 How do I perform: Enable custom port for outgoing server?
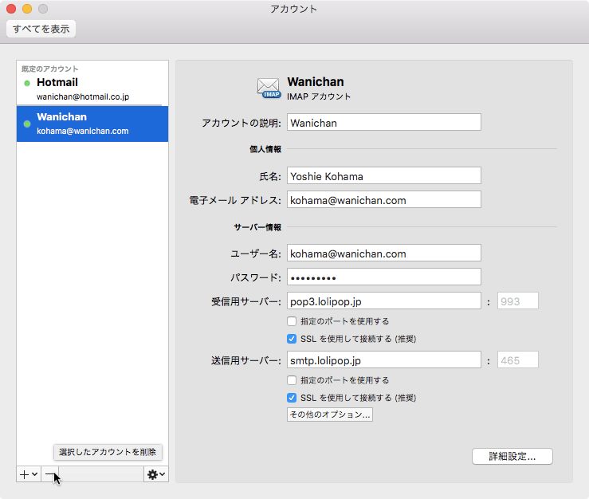pyautogui.click(x=292, y=380)
